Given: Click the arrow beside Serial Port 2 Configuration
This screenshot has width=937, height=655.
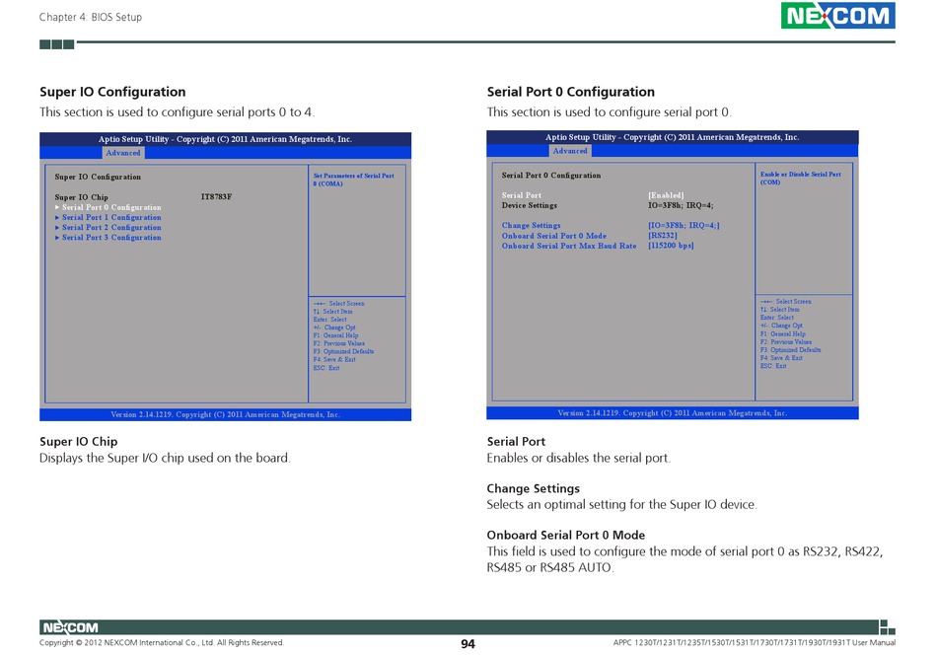Looking at the screenshot, I should 57,228.
